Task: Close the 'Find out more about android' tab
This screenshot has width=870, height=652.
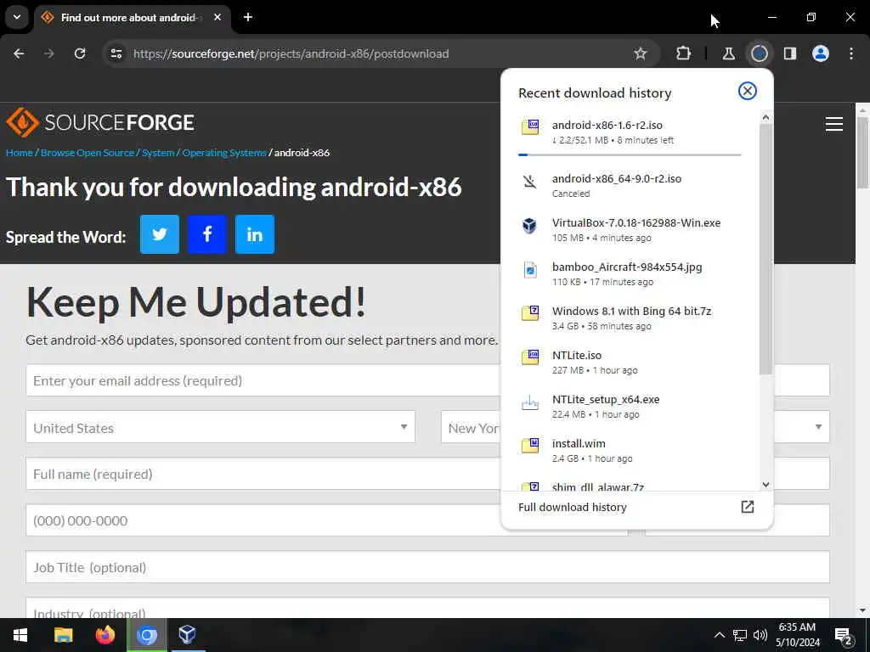Action: (217, 17)
